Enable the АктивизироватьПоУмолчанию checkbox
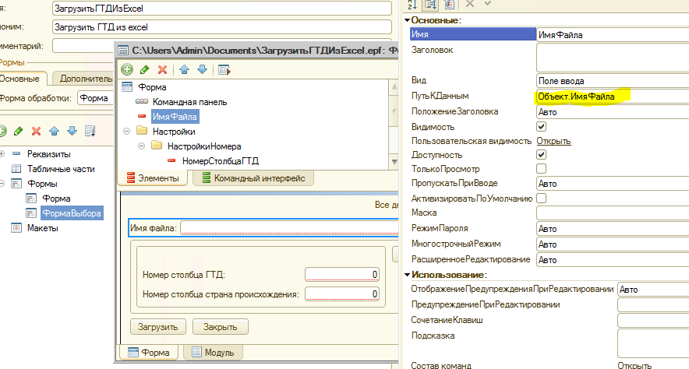The image size is (689, 369). pos(542,198)
